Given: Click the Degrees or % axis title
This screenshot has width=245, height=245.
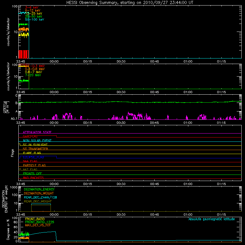Looking at the screenshot, I should click(x=8, y=229).
